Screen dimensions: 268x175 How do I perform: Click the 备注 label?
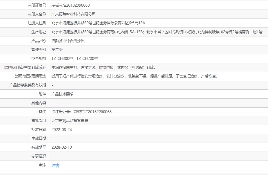pos(42,112)
